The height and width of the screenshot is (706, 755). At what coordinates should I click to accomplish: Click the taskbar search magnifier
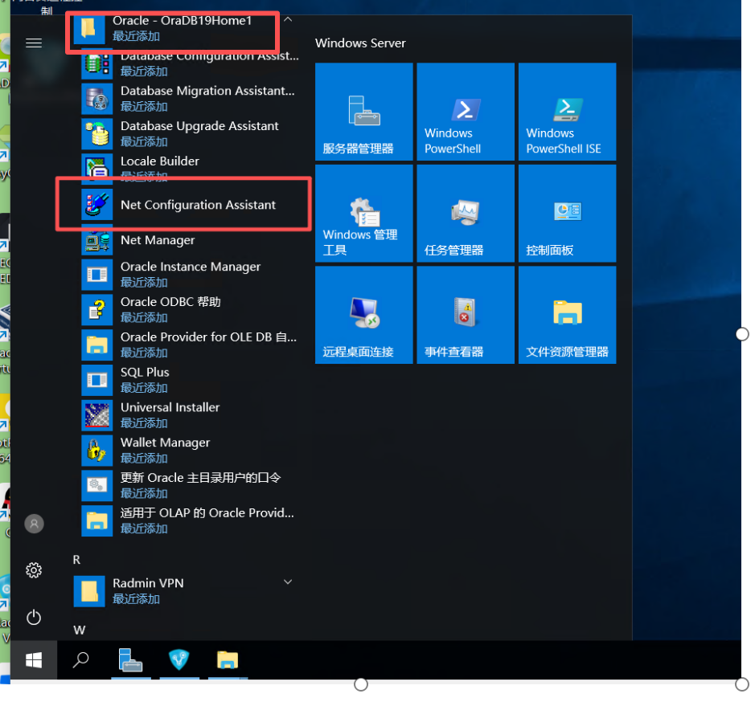coord(81,660)
